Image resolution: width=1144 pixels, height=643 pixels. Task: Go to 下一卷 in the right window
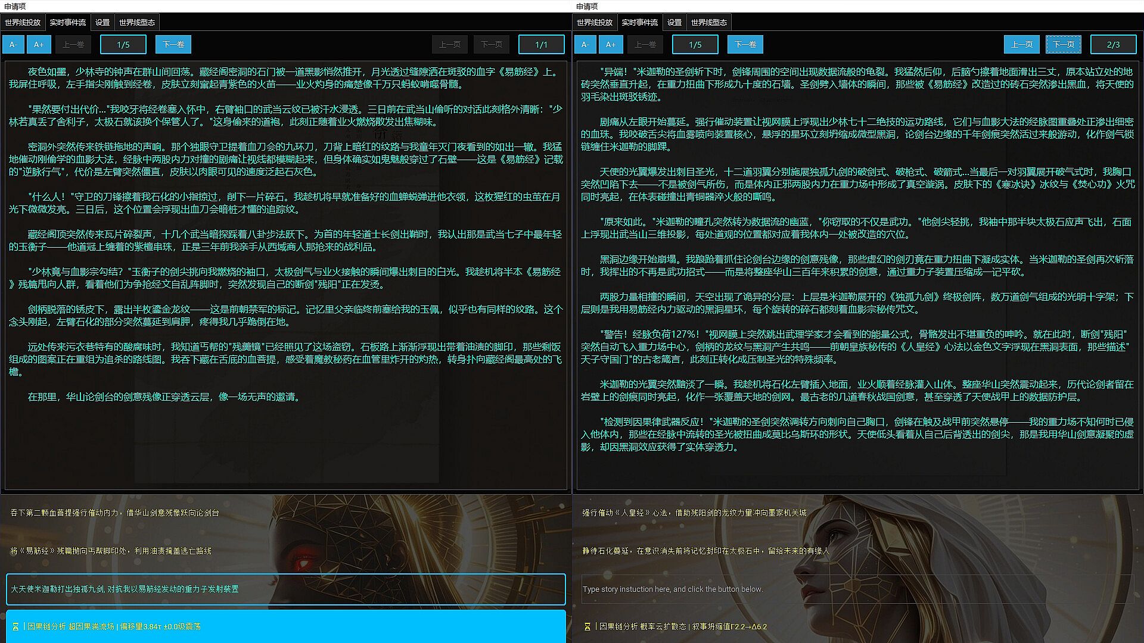click(x=745, y=45)
